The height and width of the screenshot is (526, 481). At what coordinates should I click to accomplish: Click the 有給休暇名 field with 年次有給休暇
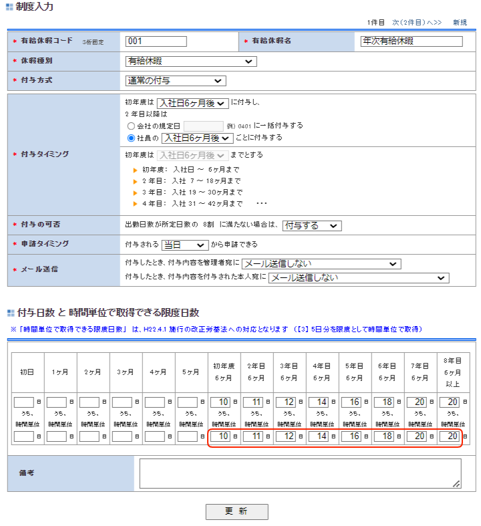[x=412, y=41]
